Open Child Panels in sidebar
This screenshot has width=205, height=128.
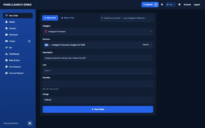coord(18,54)
